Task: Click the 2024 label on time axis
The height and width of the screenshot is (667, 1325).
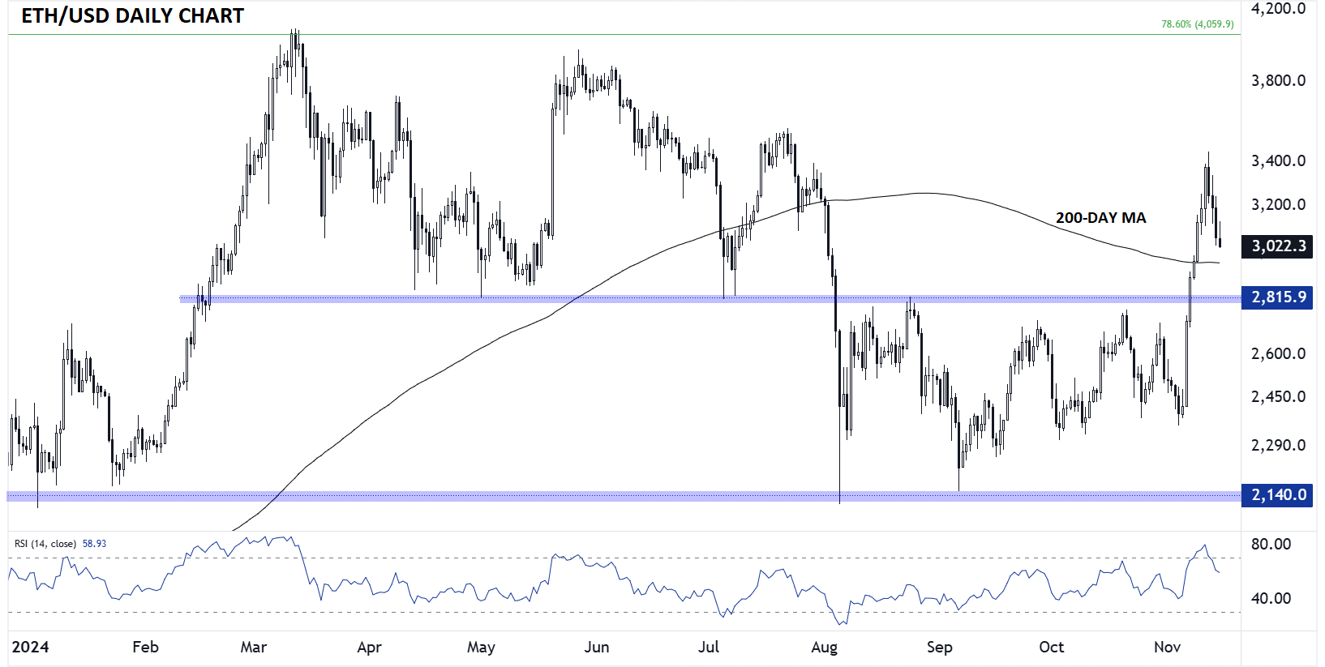Action: (x=30, y=647)
